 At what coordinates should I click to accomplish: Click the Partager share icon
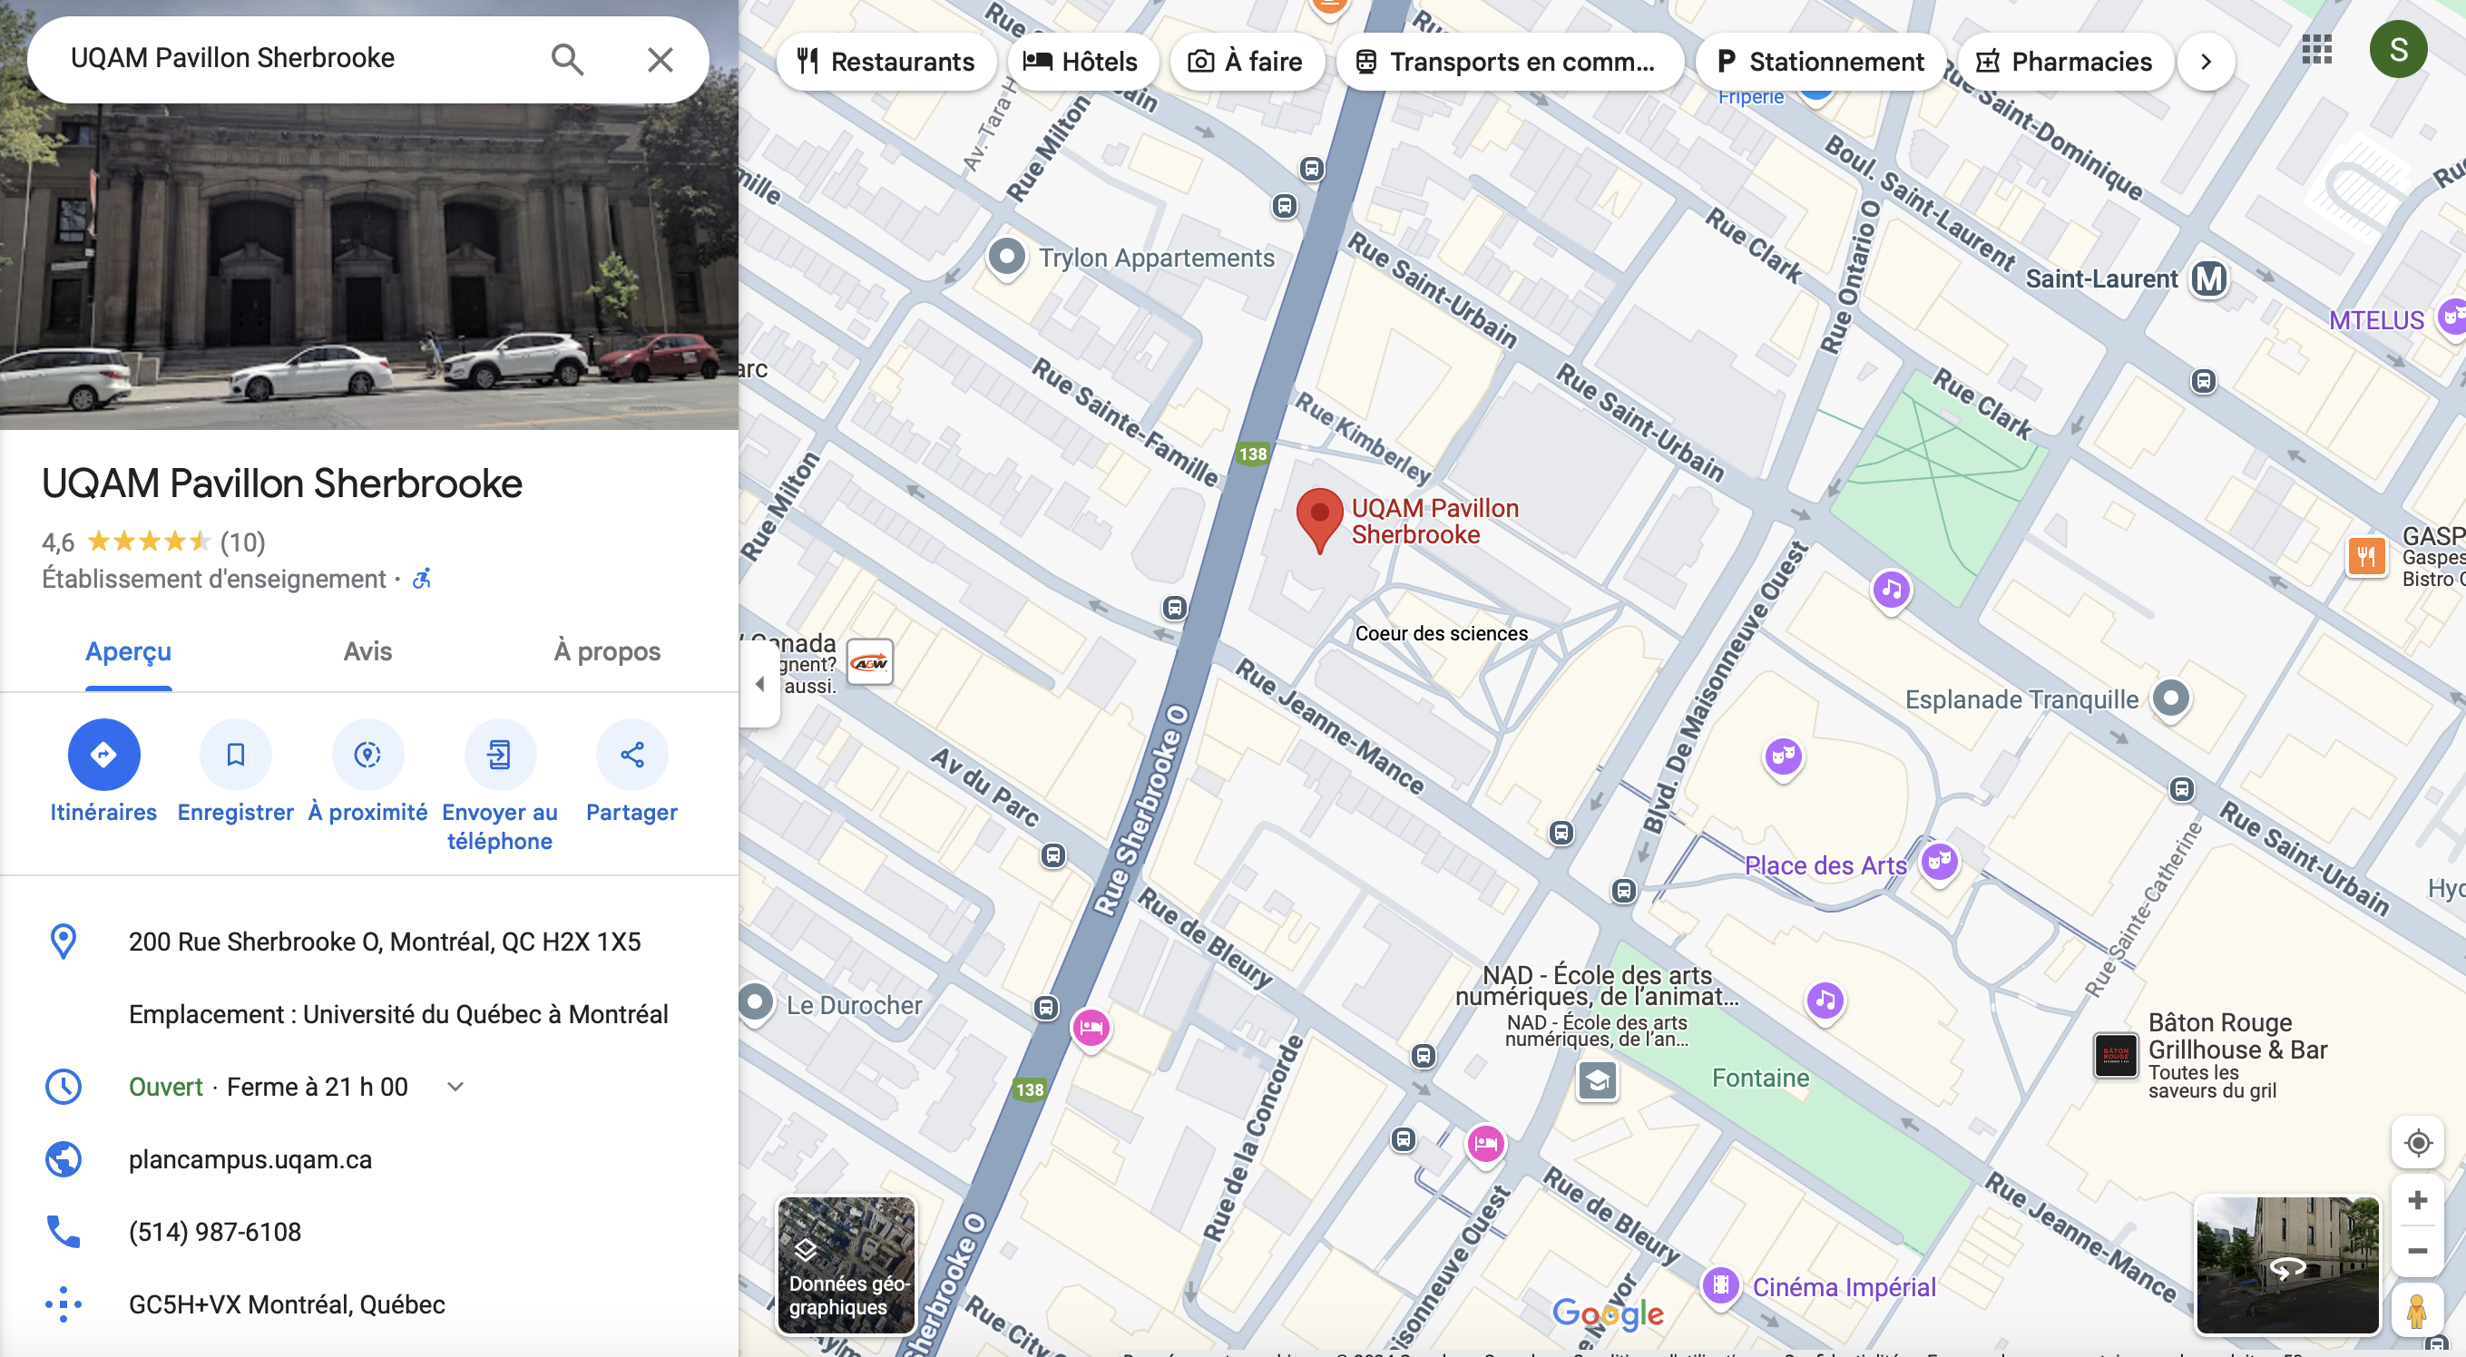[x=631, y=754]
